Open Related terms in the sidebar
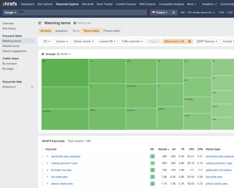 [11, 46]
